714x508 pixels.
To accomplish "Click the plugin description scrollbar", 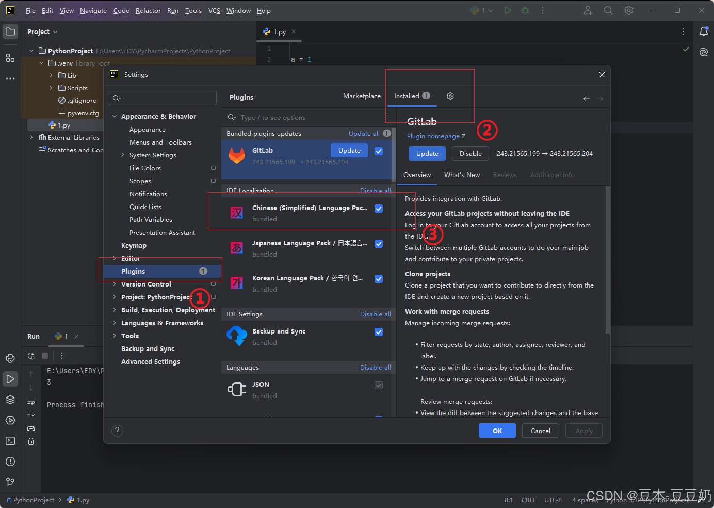I will [x=608, y=260].
